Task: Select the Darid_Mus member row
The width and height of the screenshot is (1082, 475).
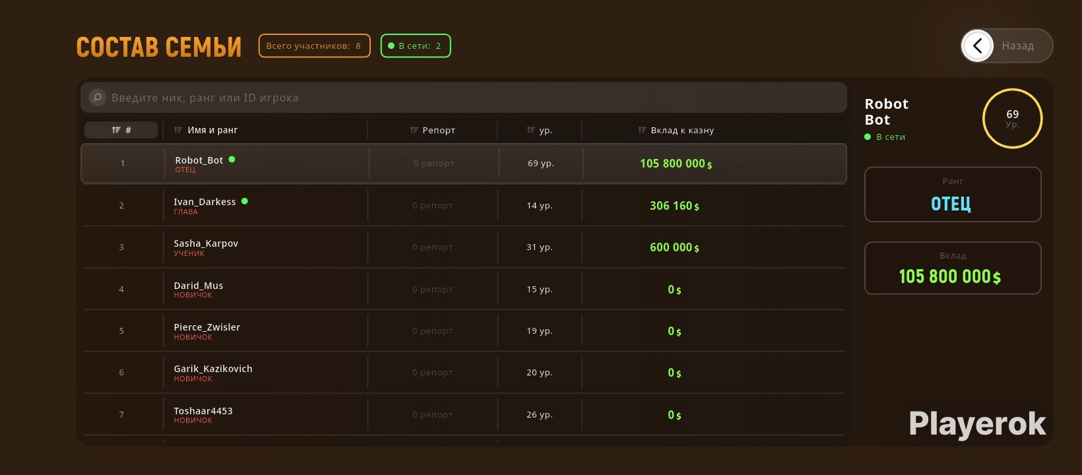Action: point(464,289)
